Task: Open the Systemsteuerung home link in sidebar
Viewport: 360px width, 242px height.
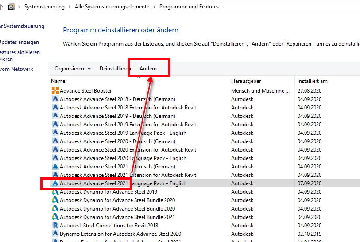Action: (x=22, y=26)
